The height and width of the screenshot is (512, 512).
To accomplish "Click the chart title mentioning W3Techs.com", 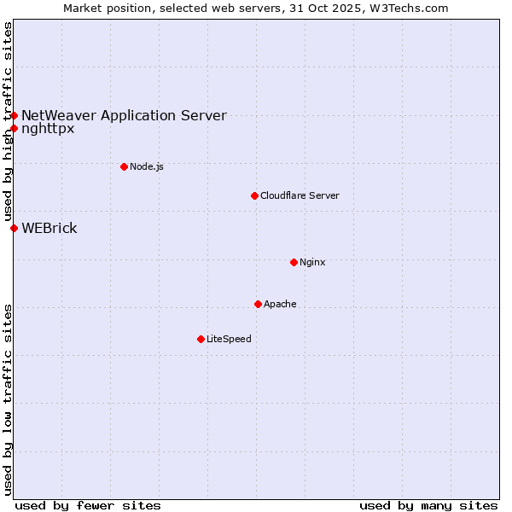I will click(x=256, y=8).
